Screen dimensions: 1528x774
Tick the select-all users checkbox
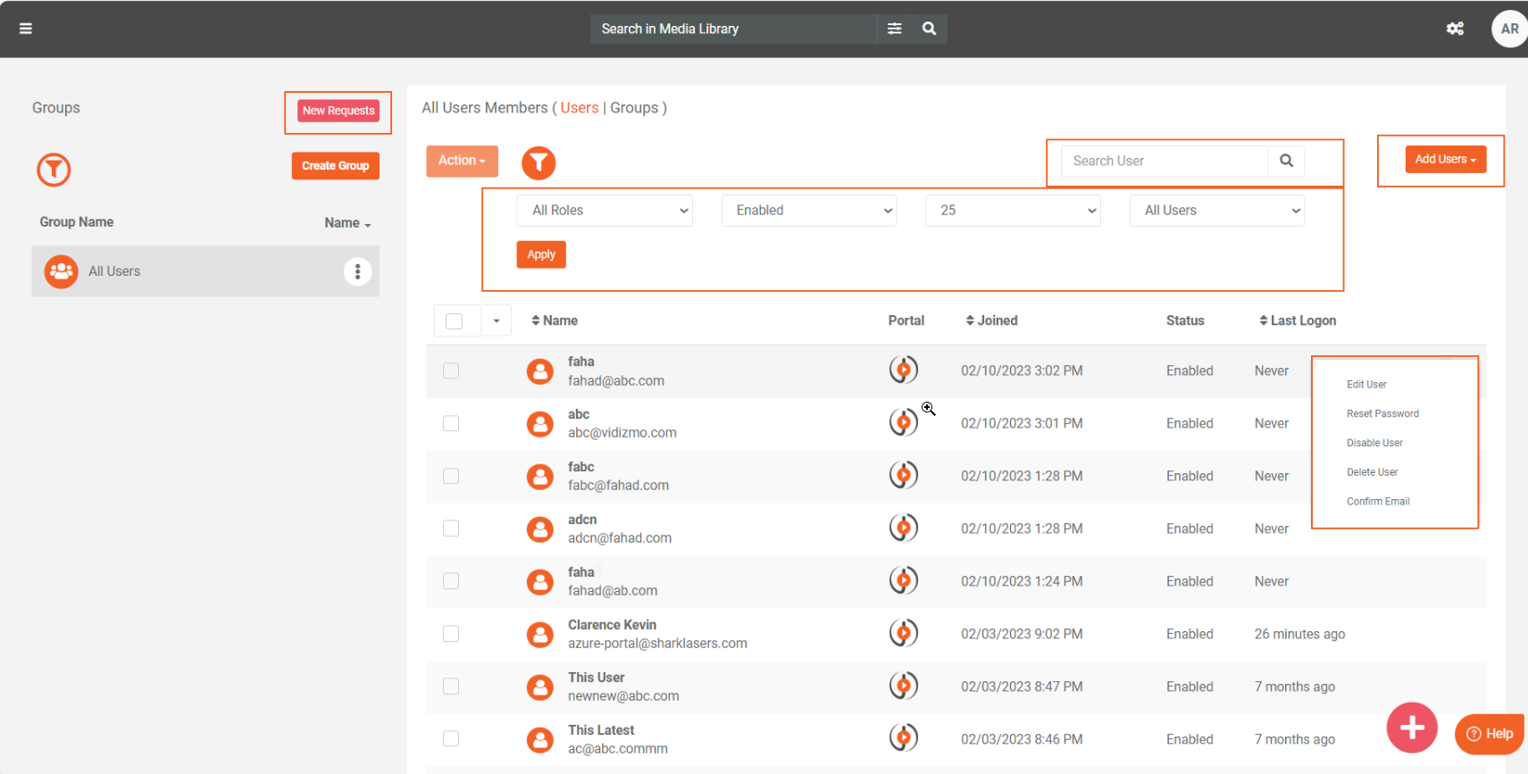click(454, 320)
